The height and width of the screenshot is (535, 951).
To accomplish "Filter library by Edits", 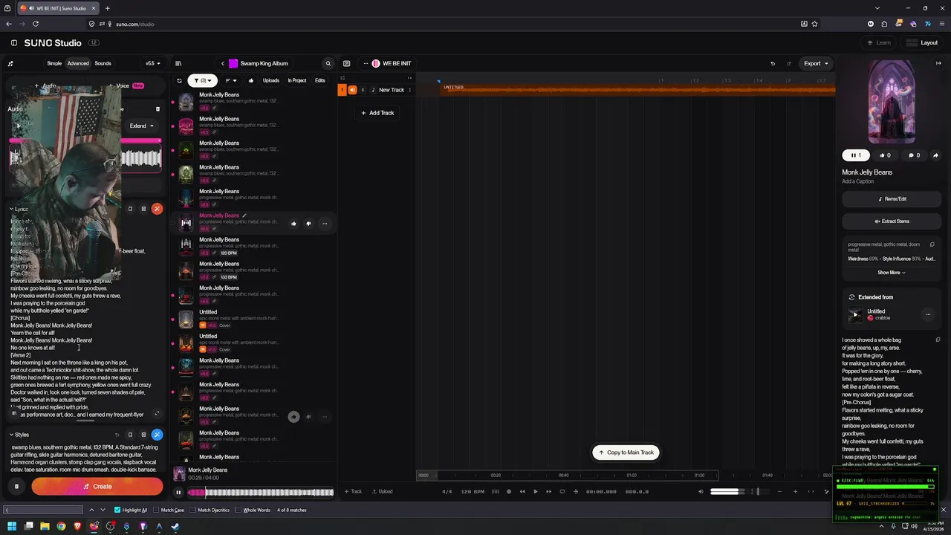I will (x=320, y=80).
